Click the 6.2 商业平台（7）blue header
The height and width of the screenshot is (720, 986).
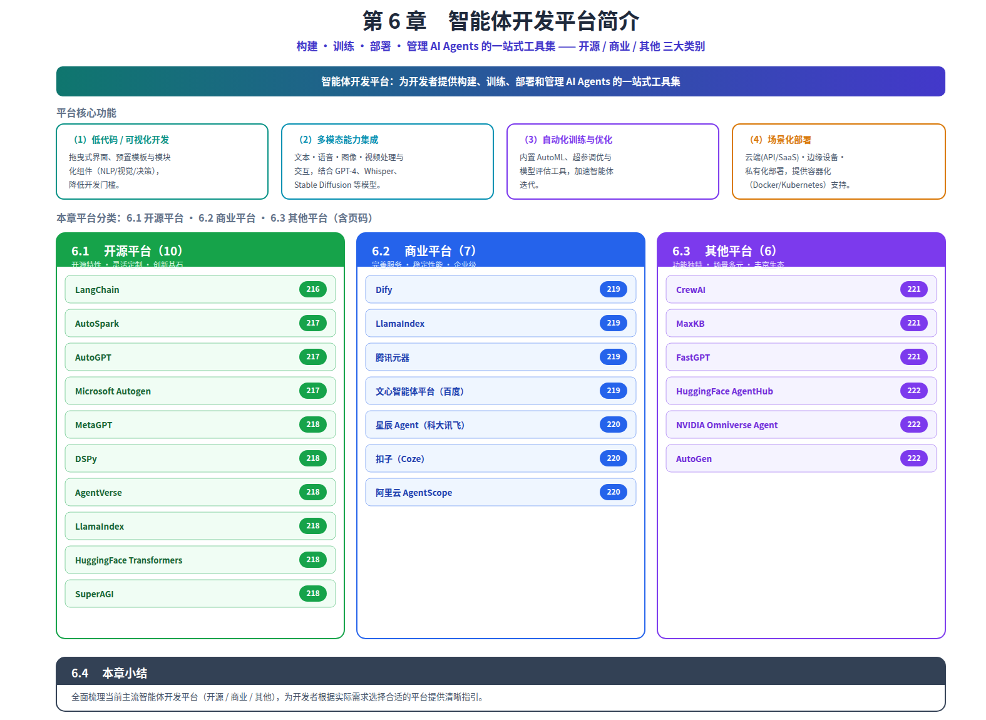(501, 250)
